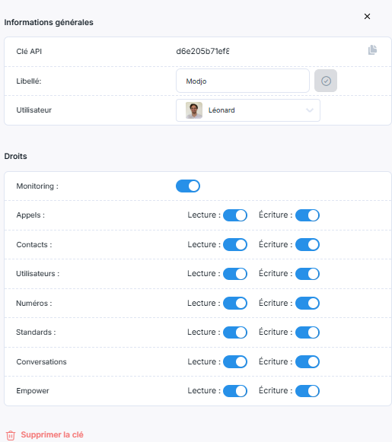Disable Numéros Écriture switch

pos(308,303)
